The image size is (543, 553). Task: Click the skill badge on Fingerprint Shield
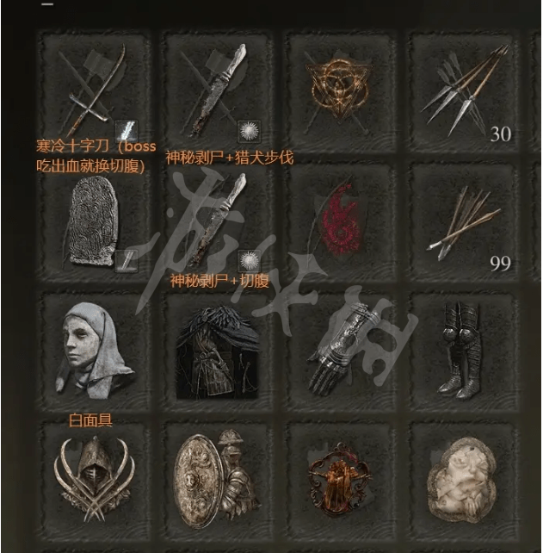(126, 261)
